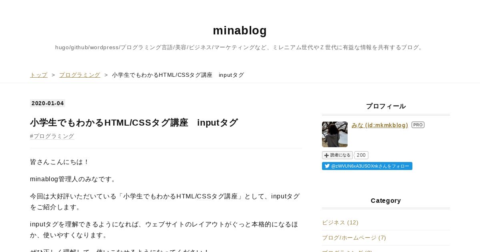Open プログラミング breadcrumb link
This screenshot has width=480, height=252.
click(x=80, y=75)
